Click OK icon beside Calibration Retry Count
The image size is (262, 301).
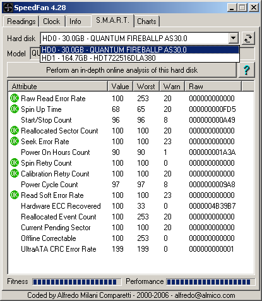pos(15,174)
